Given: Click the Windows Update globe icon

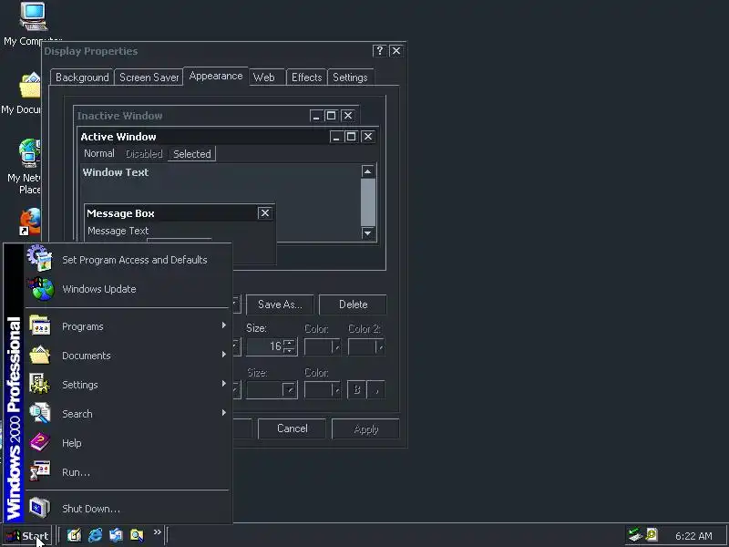Looking at the screenshot, I should coord(41,288).
